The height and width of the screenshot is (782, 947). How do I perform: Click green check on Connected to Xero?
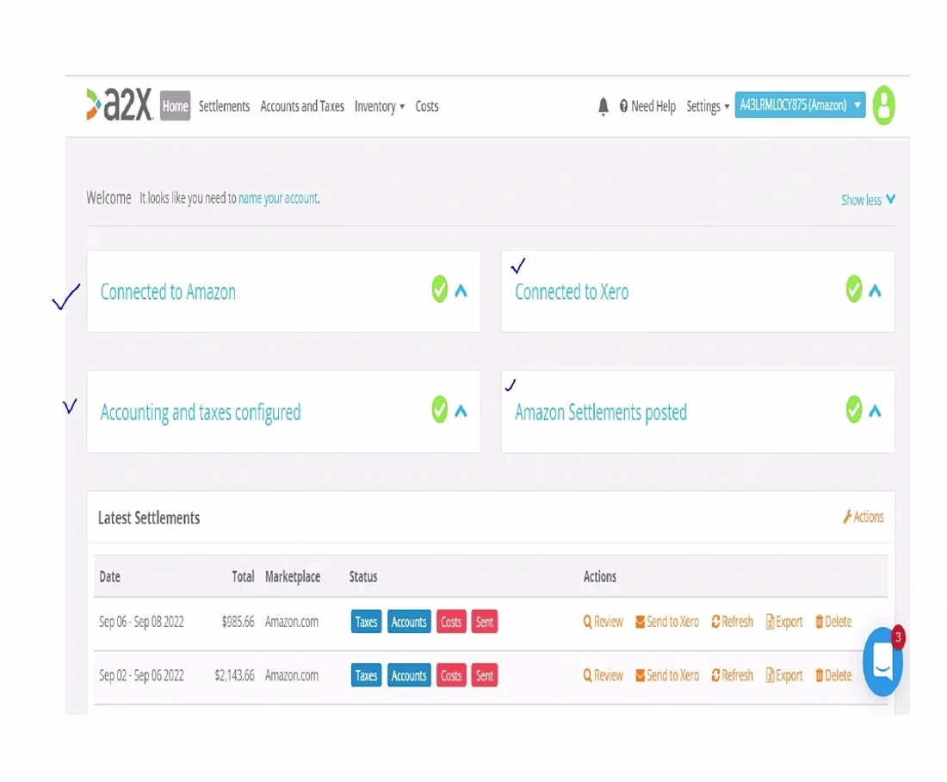pos(854,289)
